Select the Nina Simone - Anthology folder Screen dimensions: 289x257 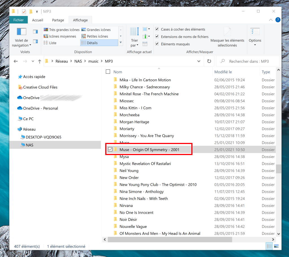tap(141, 191)
